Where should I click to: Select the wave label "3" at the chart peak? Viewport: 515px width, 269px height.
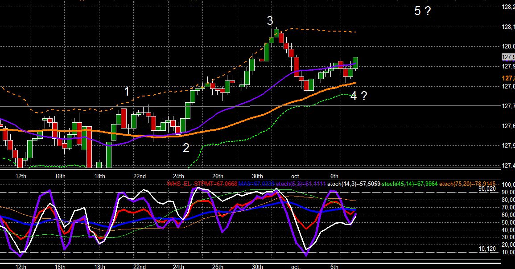coord(270,21)
